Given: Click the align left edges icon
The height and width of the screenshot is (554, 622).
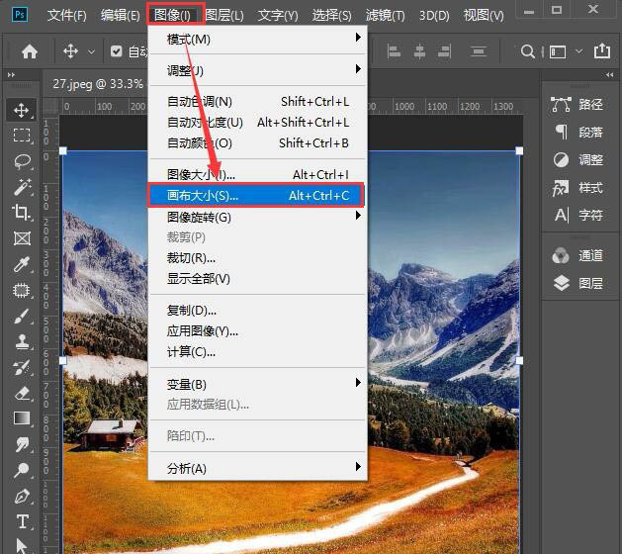Looking at the screenshot, I should [x=394, y=51].
